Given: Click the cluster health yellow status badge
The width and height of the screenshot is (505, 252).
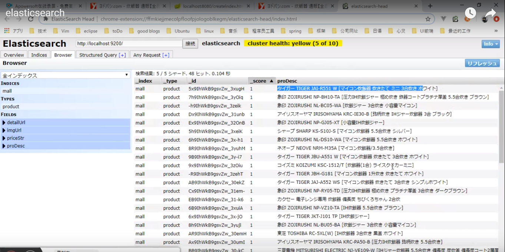Looking at the screenshot, I should (293, 43).
